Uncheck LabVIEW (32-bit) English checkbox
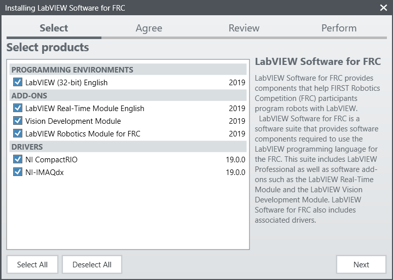This screenshot has height=280, width=393. (18, 82)
